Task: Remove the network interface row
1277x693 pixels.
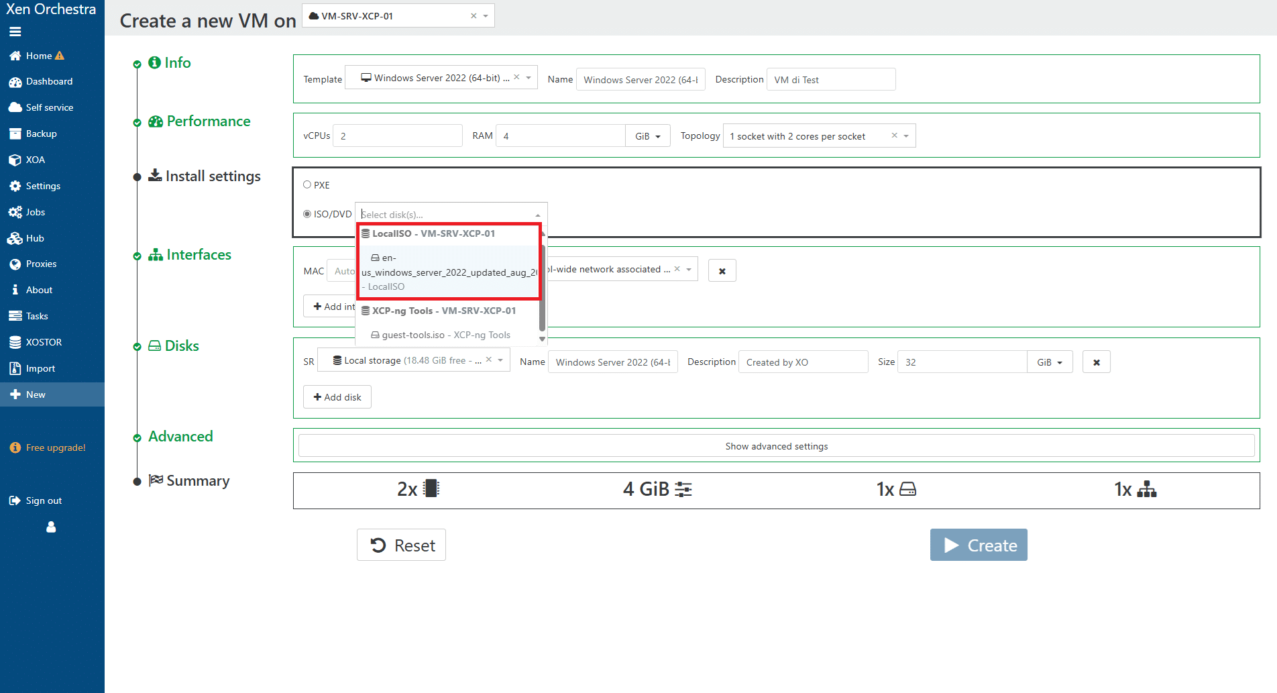Action: point(722,270)
